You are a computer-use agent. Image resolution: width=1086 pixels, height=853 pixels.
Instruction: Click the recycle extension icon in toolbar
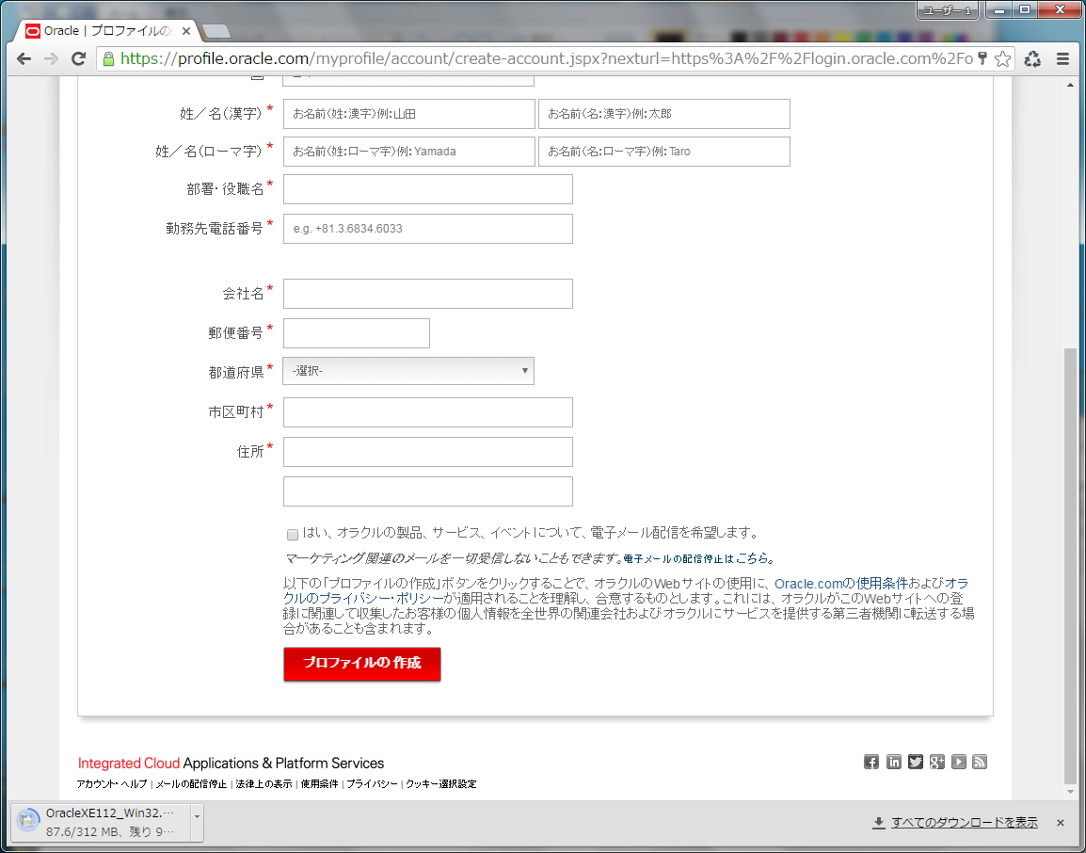click(x=1032, y=59)
